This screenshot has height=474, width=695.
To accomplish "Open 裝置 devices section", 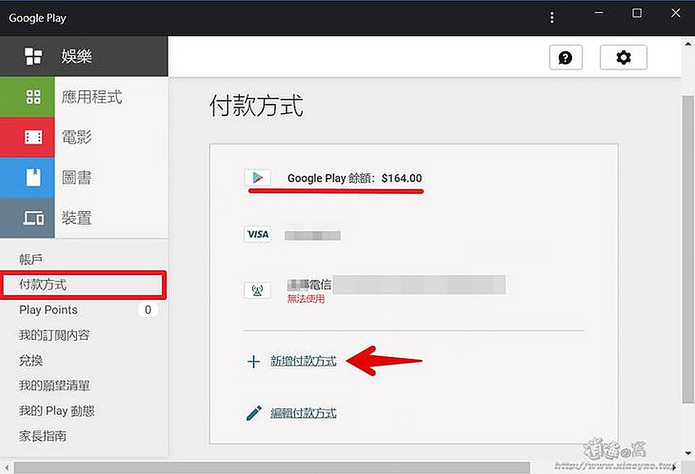I will coord(77,218).
